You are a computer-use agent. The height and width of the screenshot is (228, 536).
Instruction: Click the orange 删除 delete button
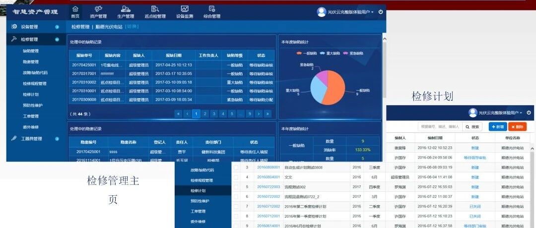[x=517, y=126]
